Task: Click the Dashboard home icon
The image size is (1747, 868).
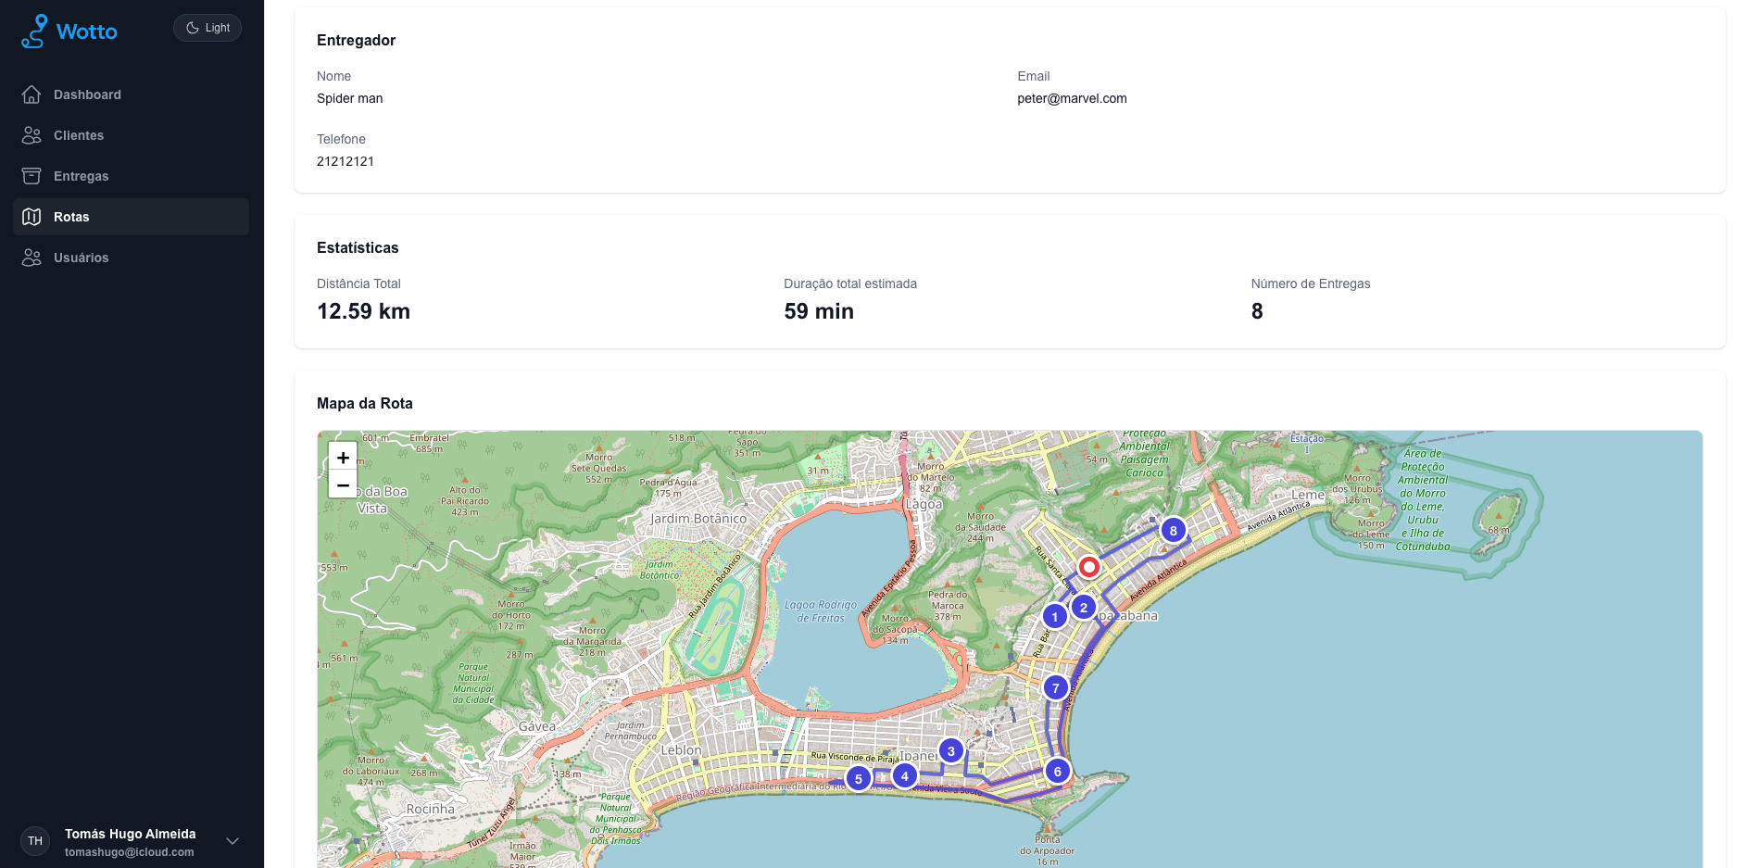Action: [x=31, y=94]
